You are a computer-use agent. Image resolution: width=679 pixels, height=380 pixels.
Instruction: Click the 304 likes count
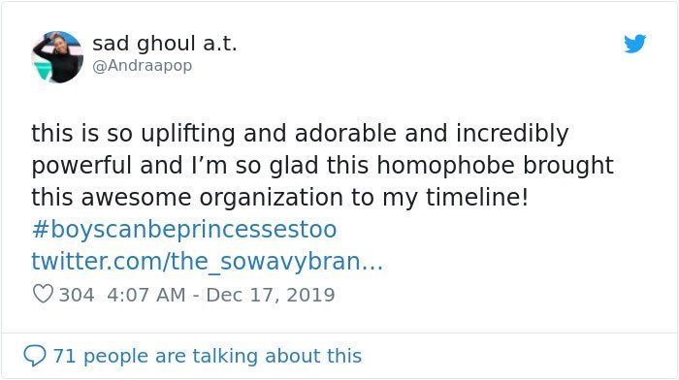click(x=77, y=295)
